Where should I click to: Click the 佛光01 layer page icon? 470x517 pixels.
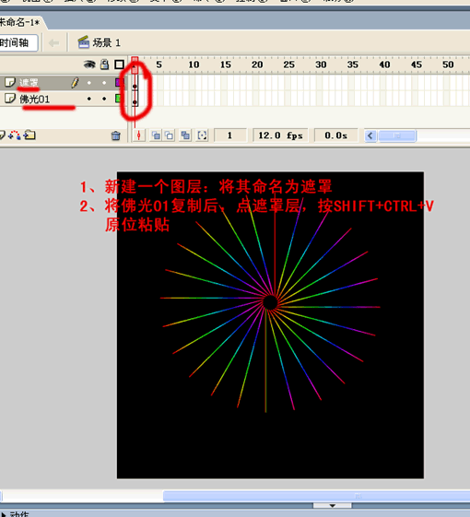[x=10, y=99]
